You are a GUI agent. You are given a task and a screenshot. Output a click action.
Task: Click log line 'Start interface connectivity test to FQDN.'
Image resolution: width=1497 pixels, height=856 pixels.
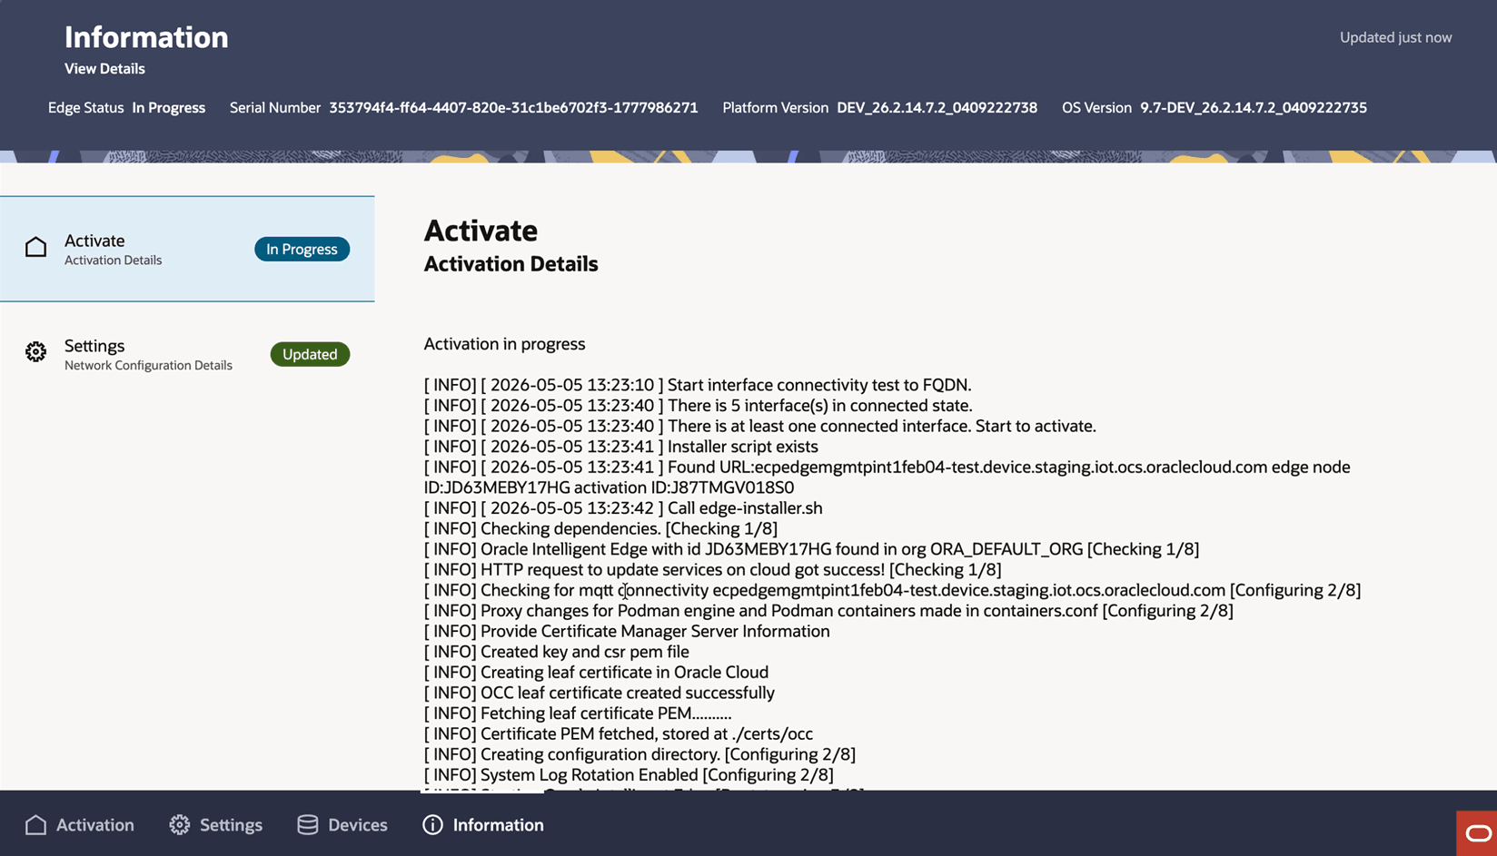coord(698,385)
